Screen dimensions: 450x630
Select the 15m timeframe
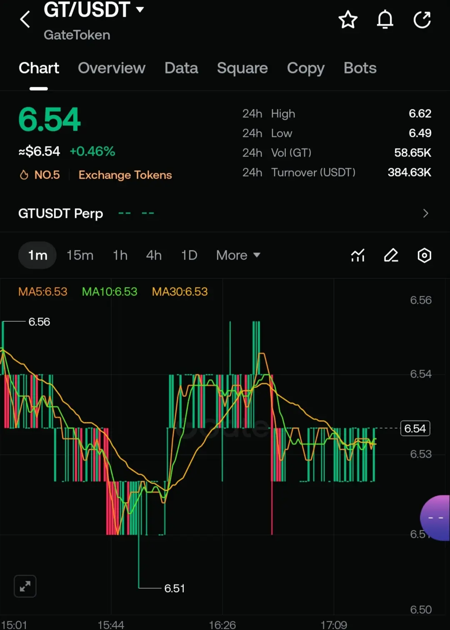80,255
